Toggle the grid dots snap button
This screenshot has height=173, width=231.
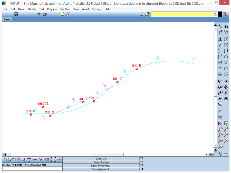53,159
